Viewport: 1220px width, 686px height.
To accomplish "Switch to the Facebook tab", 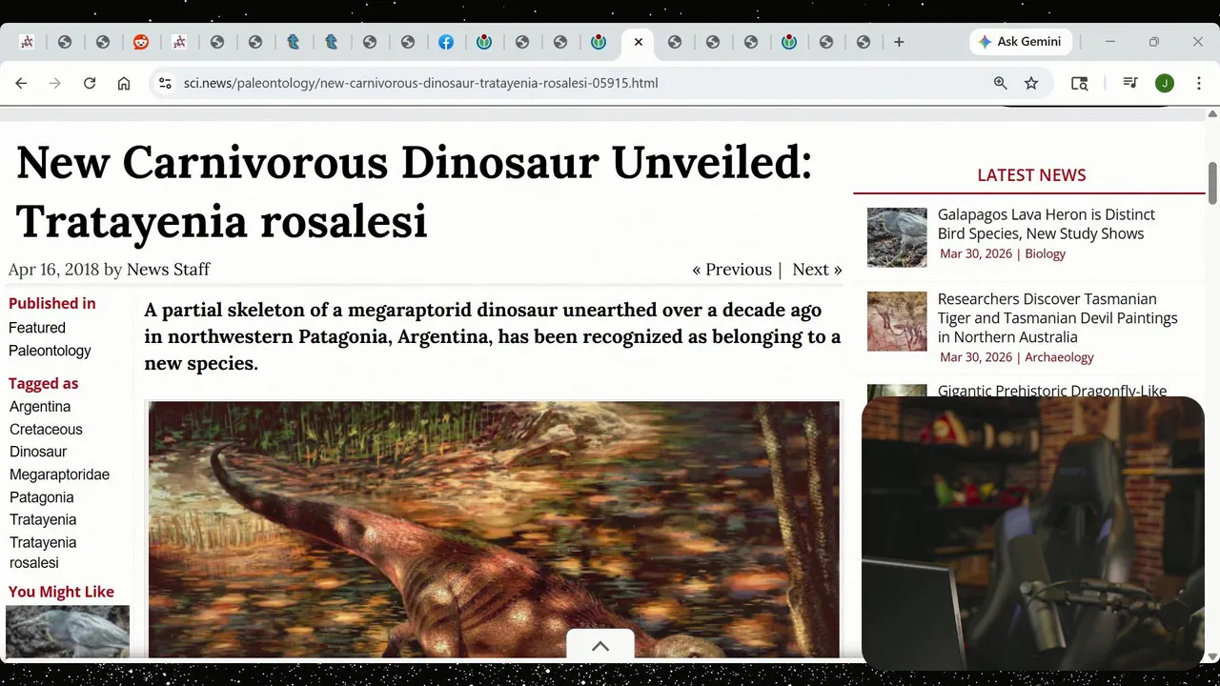I will click(x=446, y=42).
